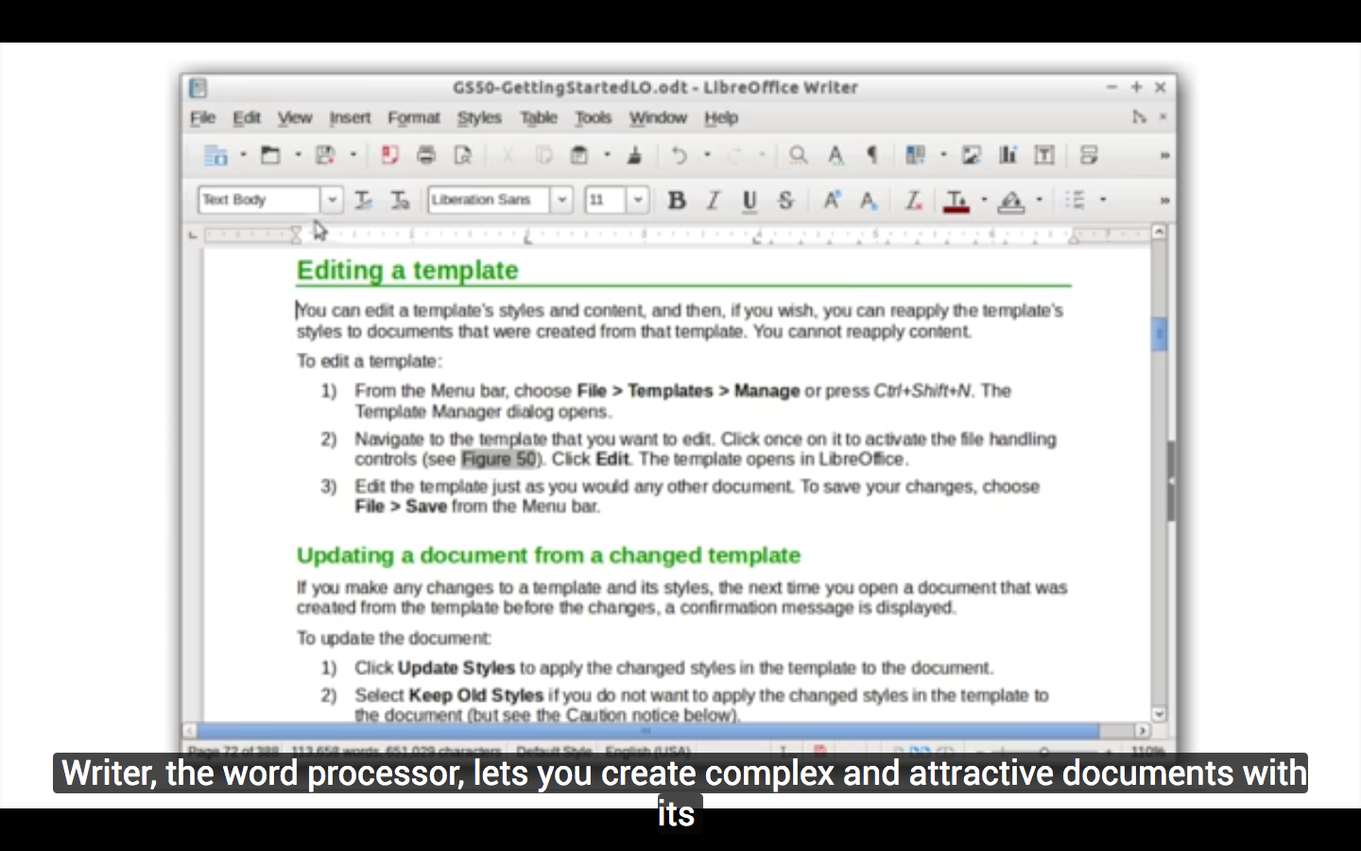Export document as PDF icon
The width and height of the screenshot is (1361, 851).
tap(389, 155)
